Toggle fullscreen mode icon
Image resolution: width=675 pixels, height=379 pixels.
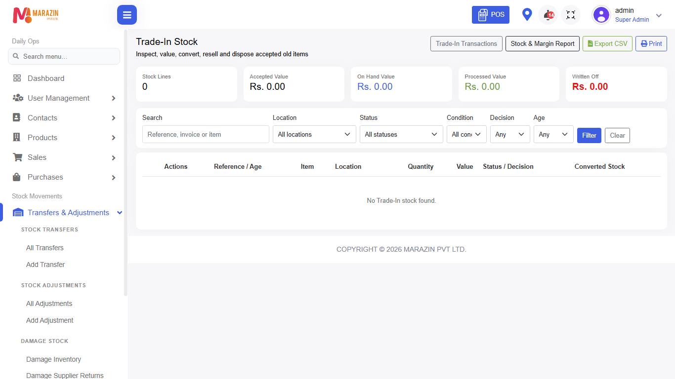tap(571, 15)
